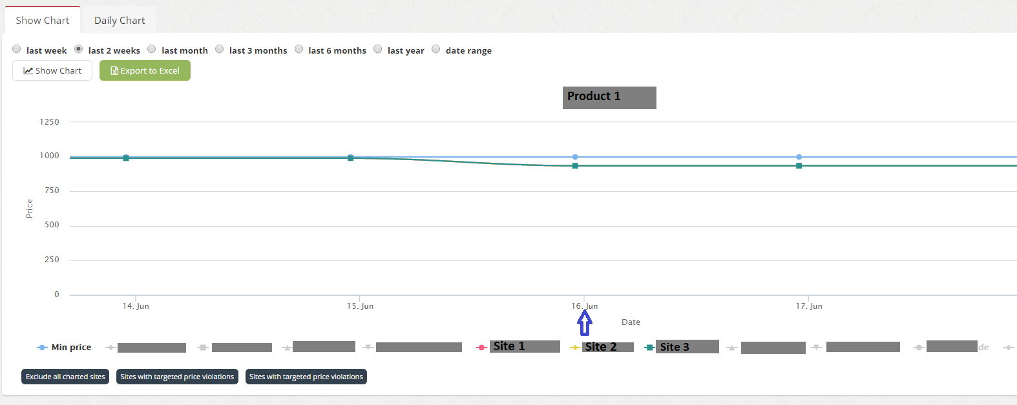The image size is (1017, 405).
Task: Switch to the Daily Chart tab
Action: click(120, 20)
